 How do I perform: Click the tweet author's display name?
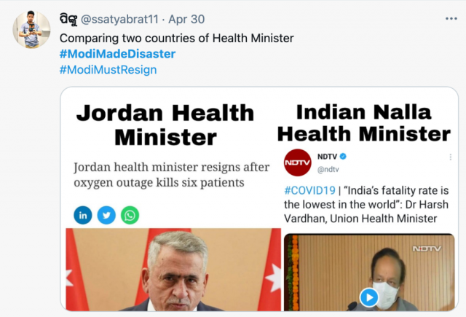click(x=68, y=20)
